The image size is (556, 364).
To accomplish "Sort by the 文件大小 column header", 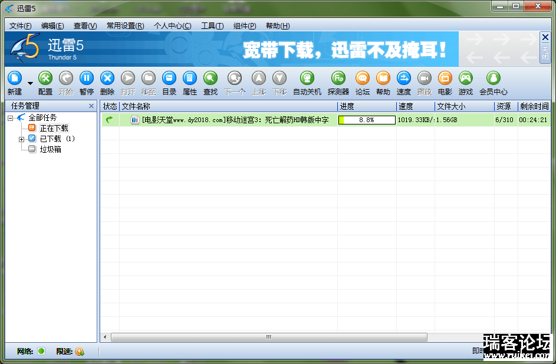I will coord(465,106).
